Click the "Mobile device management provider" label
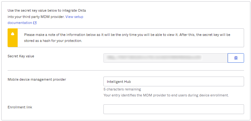The width and height of the screenshot is (251, 121). (x=37, y=79)
